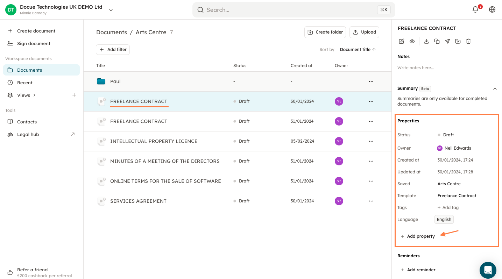The image size is (502, 279).
Task: Click the Create folder button
Action: [x=325, y=32]
